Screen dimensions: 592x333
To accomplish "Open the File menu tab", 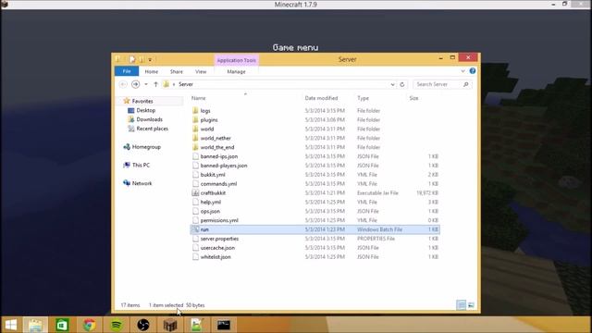I will click(127, 71).
